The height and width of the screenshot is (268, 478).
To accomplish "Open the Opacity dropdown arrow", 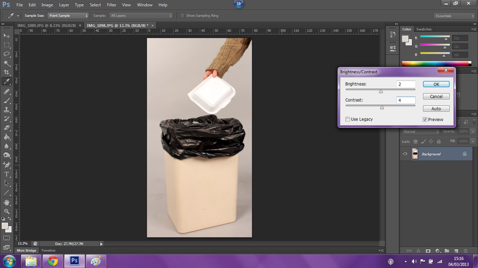I will (473, 132).
